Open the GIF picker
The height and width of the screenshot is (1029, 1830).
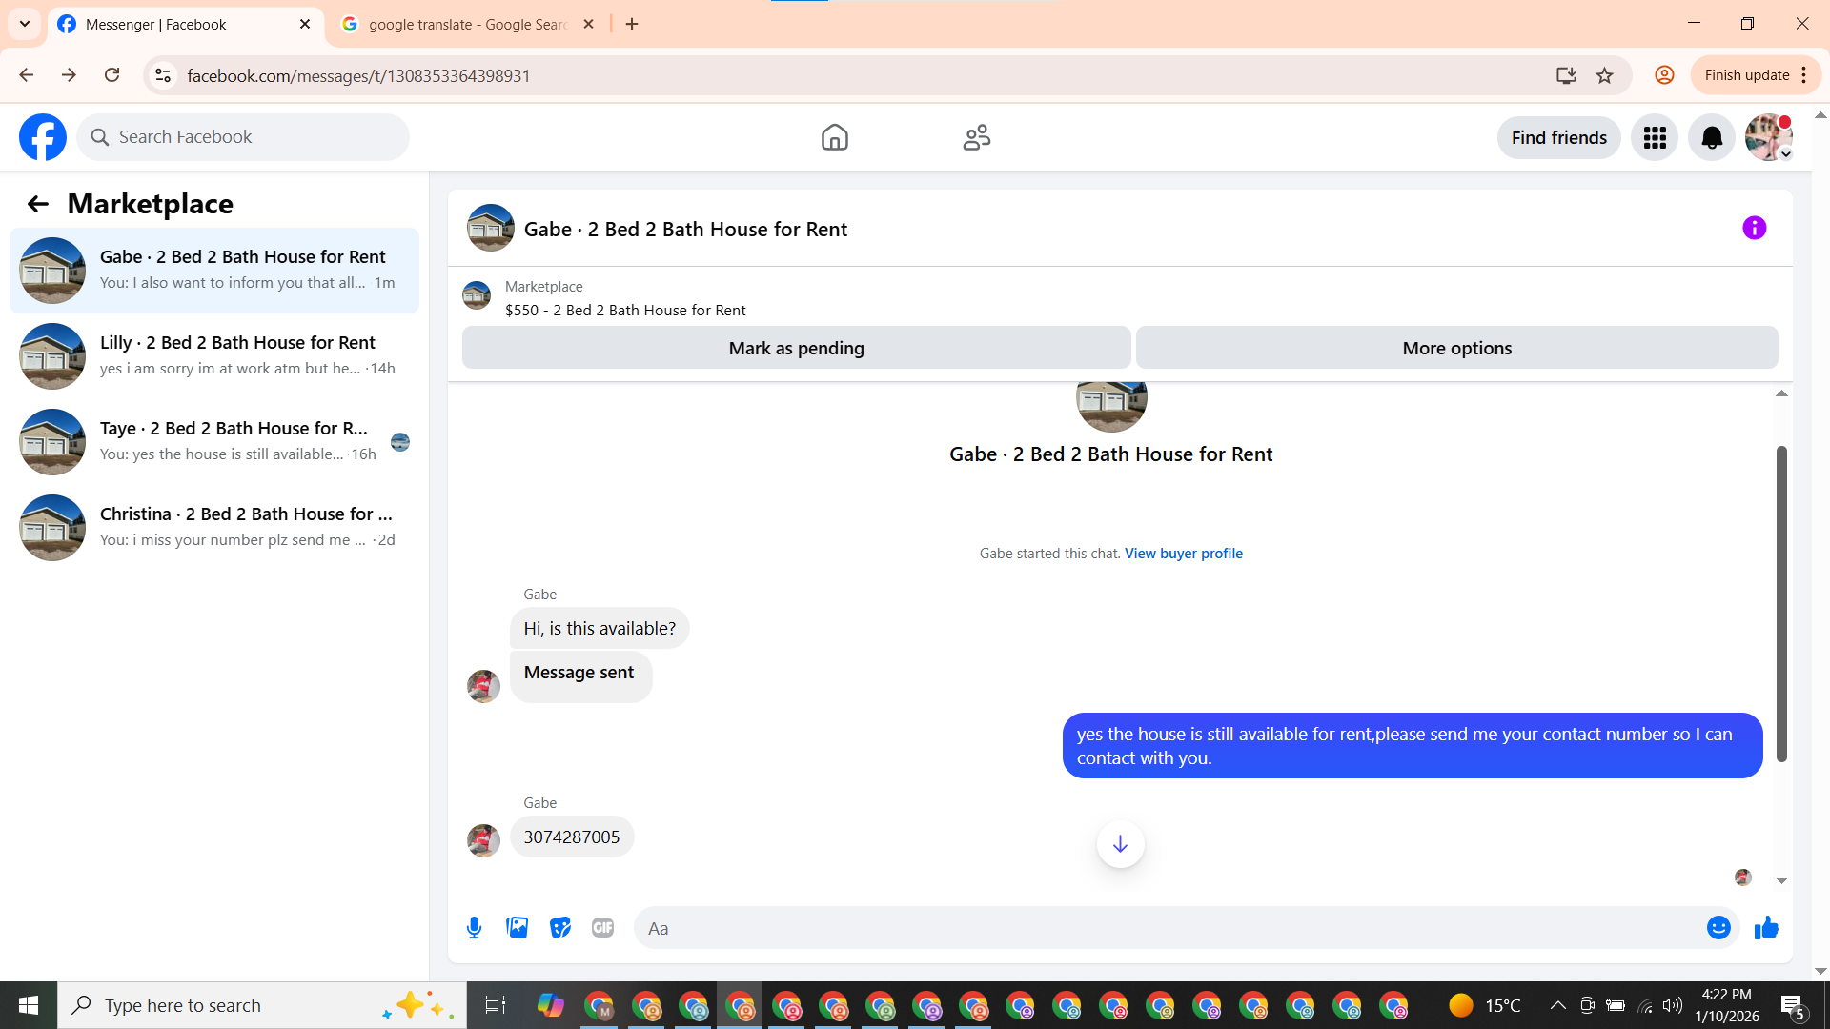(602, 927)
